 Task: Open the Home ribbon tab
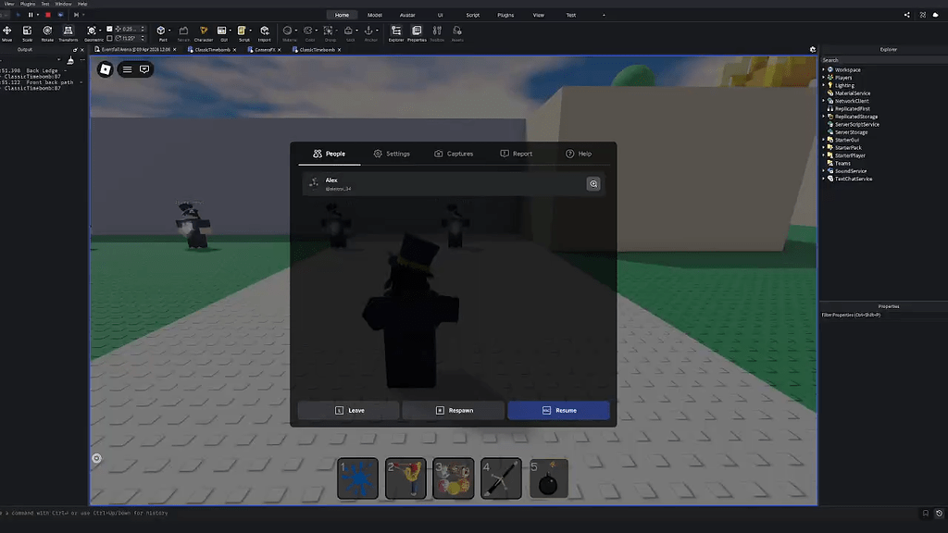342,15
